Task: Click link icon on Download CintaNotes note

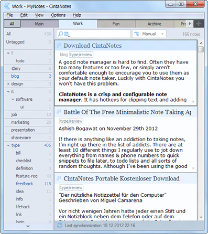Action: [x=59, y=46]
